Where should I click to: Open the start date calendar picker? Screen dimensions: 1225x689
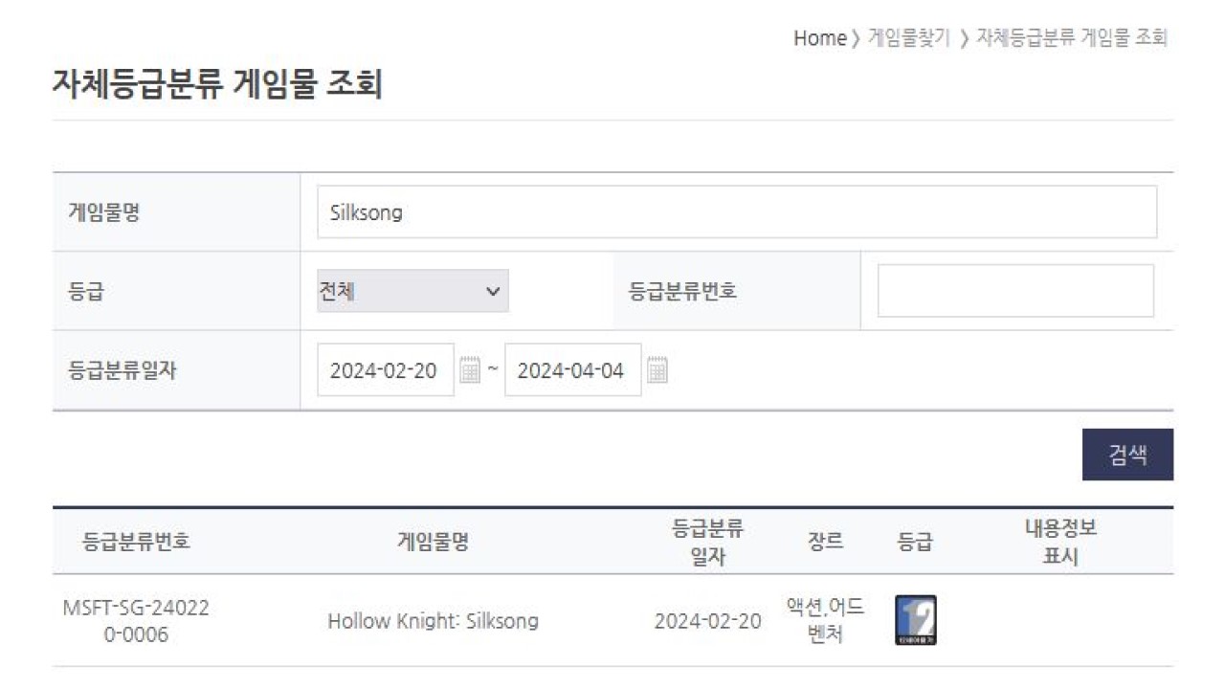pos(470,369)
